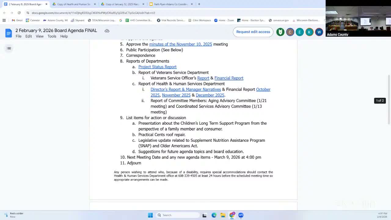This screenshot has width=391, height=220.
Task: Click the document title text
Action: click(x=56, y=31)
